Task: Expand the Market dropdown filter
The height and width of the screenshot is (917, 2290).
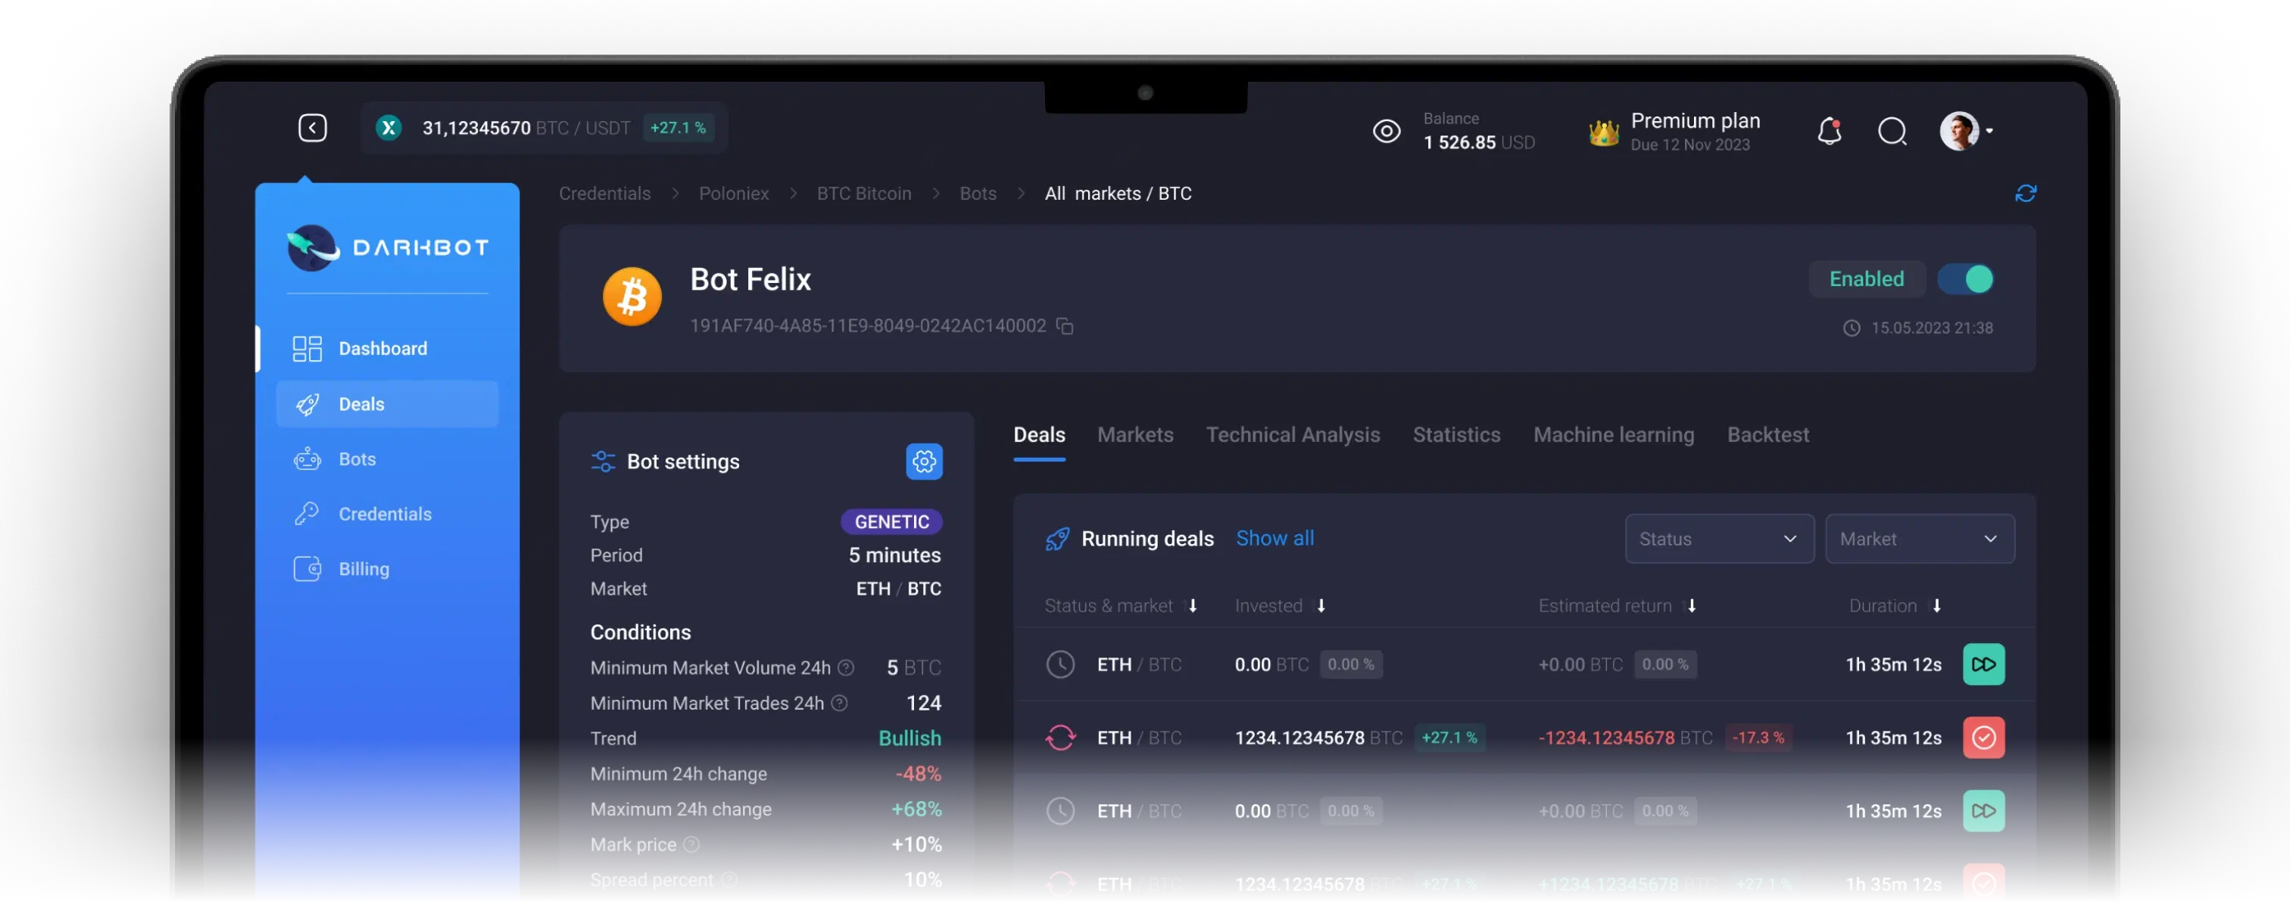Action: coord(1917,537)
